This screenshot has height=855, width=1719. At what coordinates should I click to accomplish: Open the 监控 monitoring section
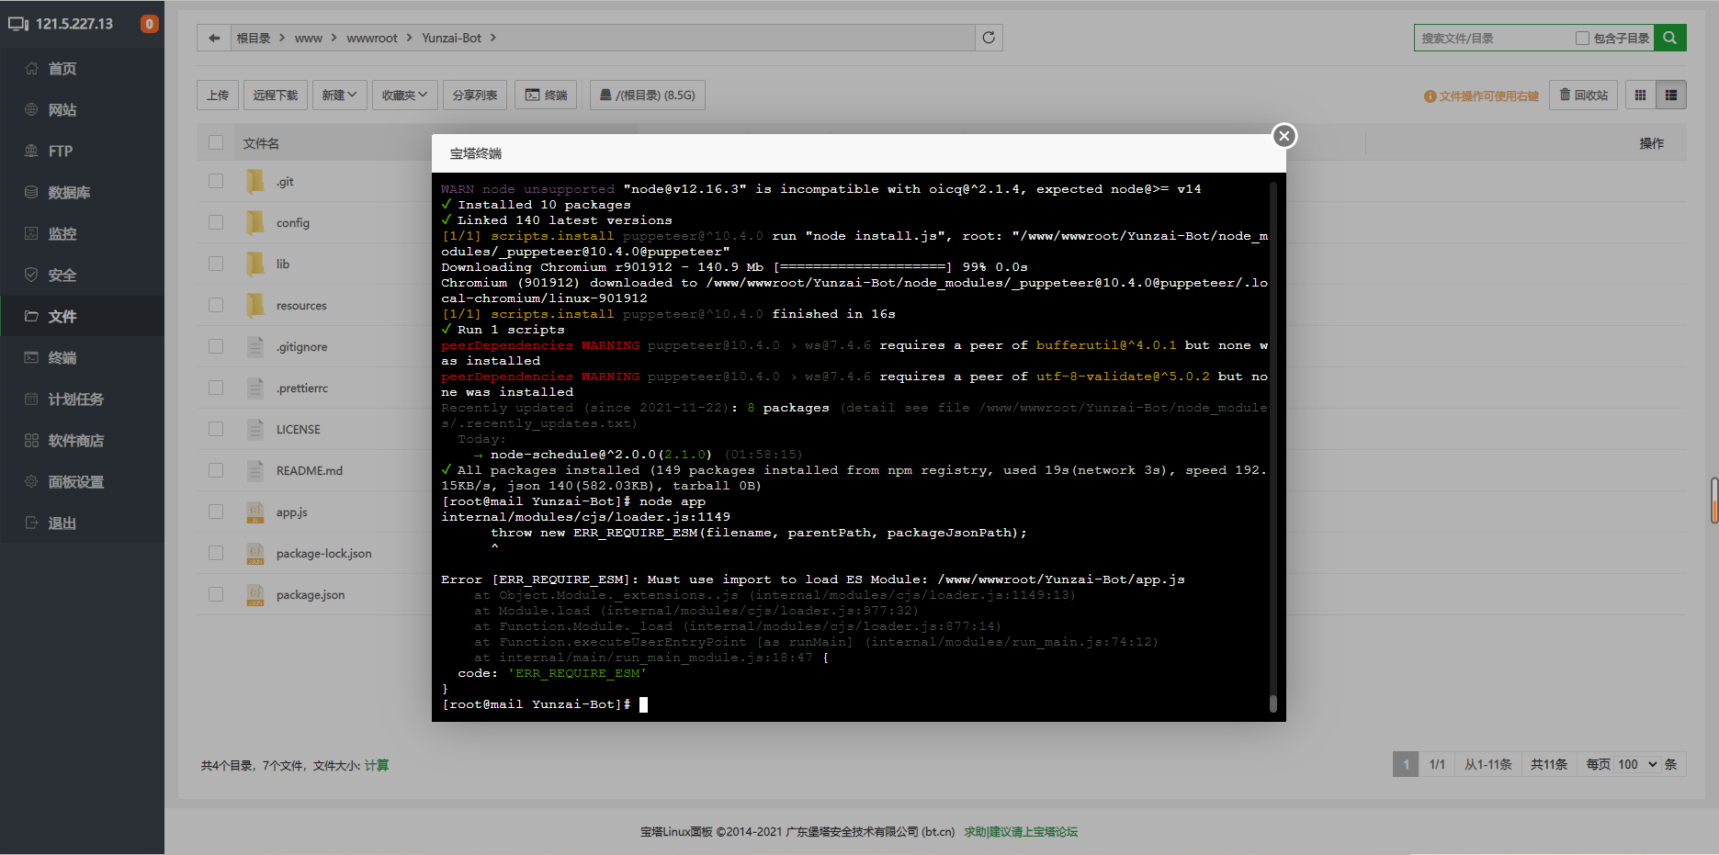pos(61,233)
